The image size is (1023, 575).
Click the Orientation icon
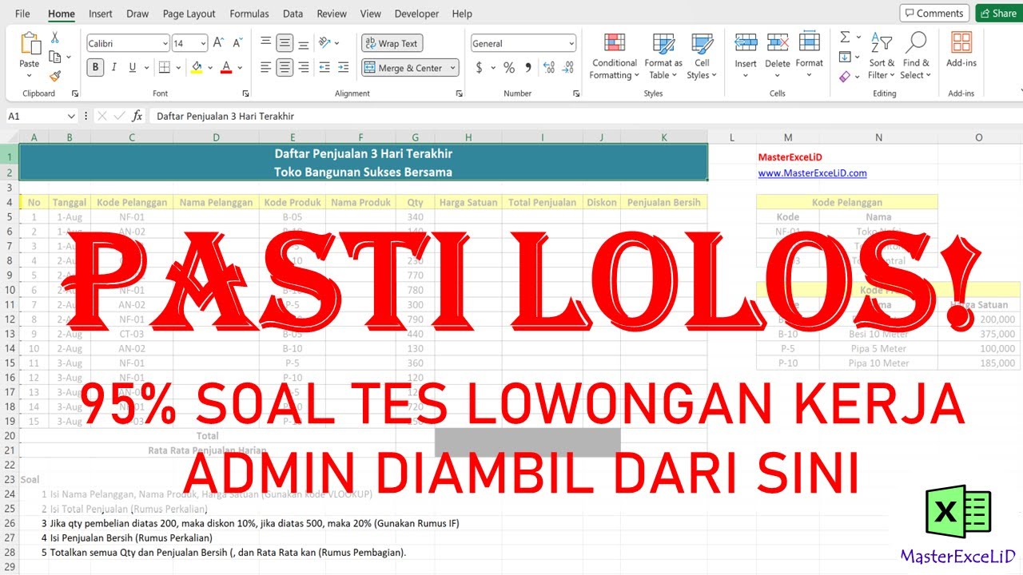[x=325, y=43]
